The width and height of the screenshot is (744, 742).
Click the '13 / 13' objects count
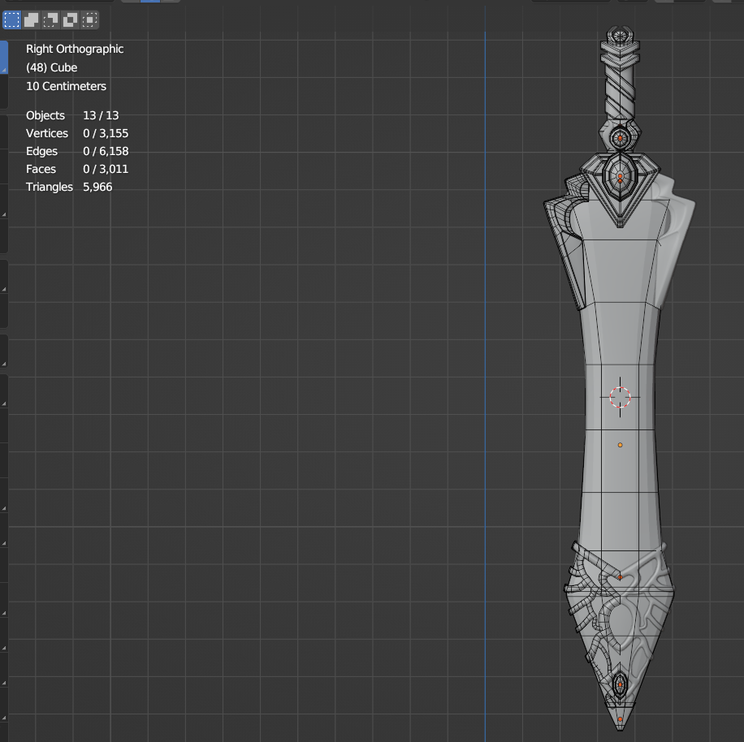[101, 116]
